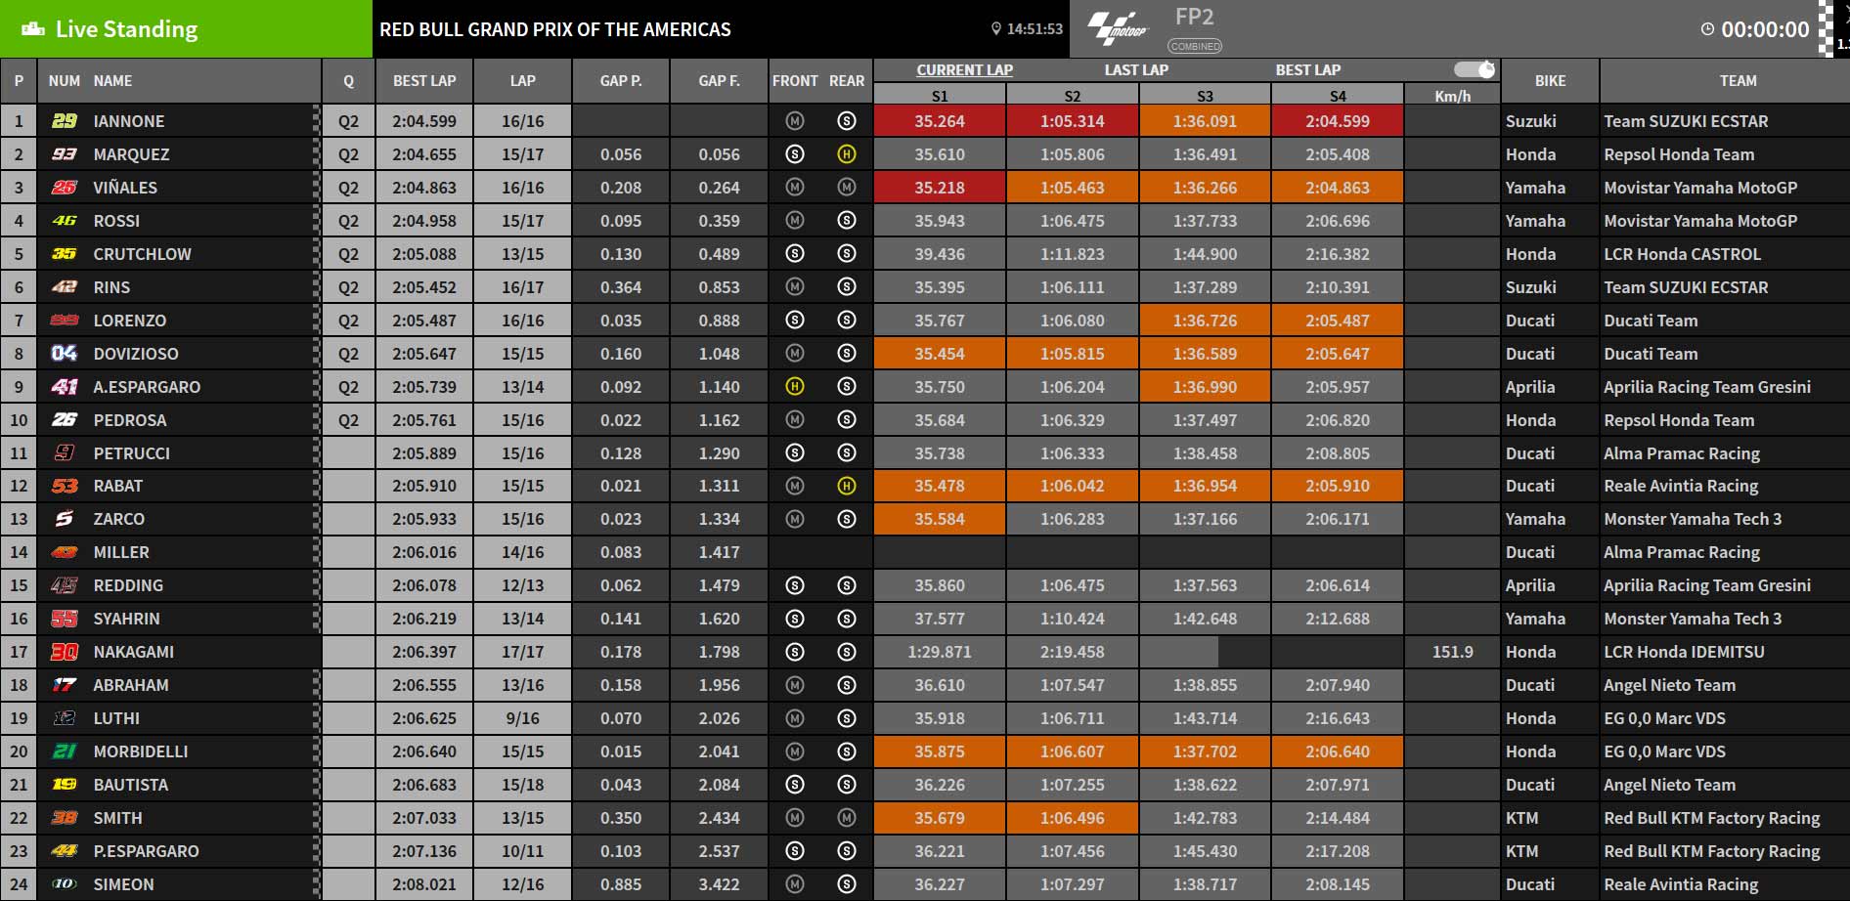Click the MotoGP logo icon
The image size is (1850, 901).
(1118, 28)
